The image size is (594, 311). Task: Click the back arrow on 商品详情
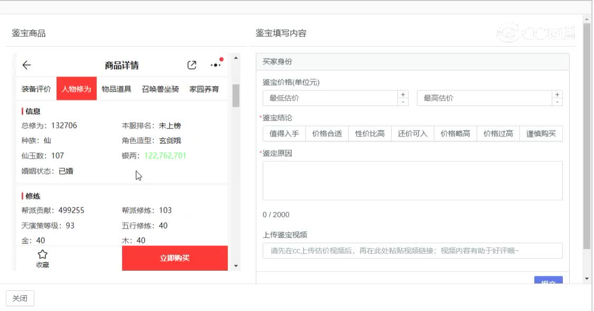click(26, 65)
